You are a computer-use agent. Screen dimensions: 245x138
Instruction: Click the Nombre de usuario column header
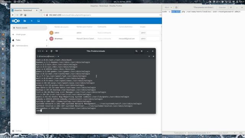tap(61, 27)
